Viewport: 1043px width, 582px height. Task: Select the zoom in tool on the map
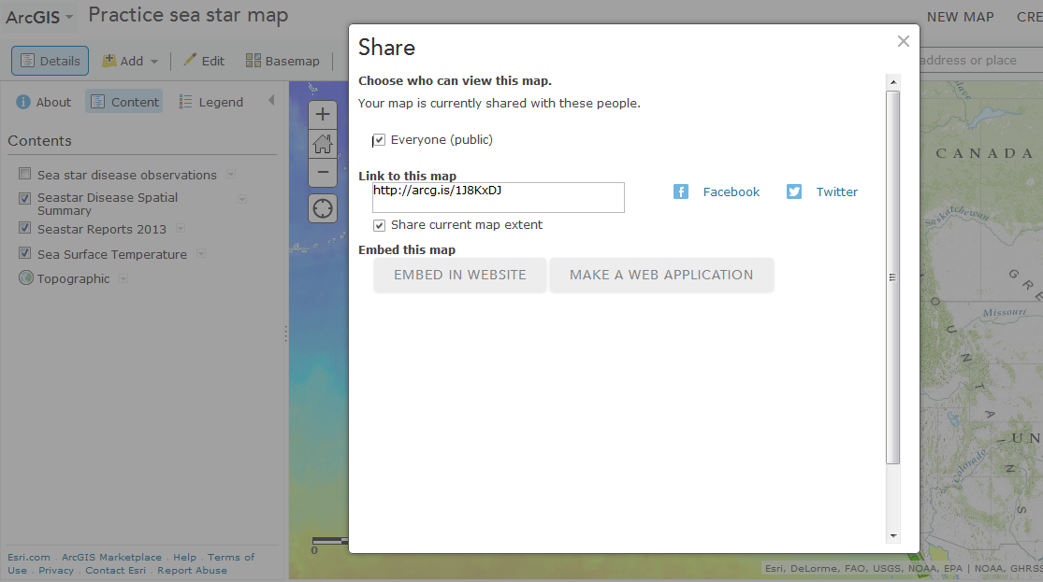coord(322,114)
